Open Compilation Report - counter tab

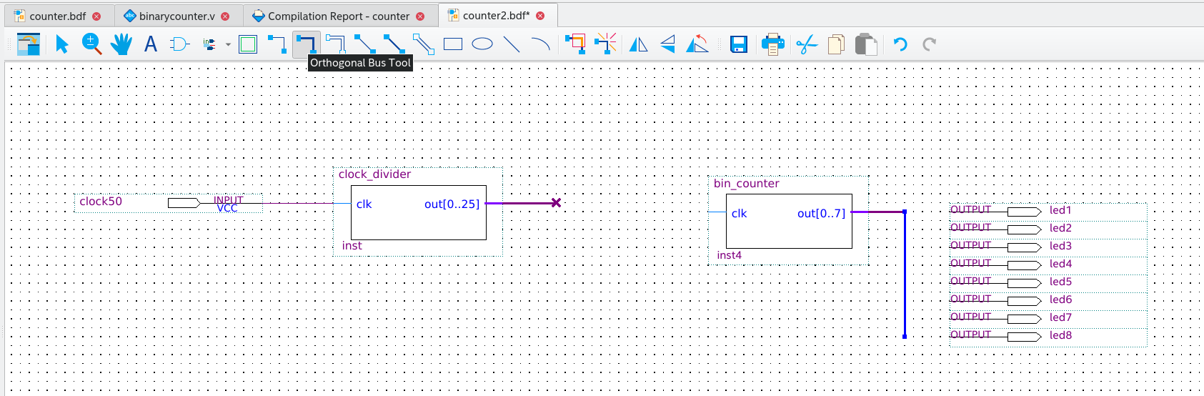339,16
